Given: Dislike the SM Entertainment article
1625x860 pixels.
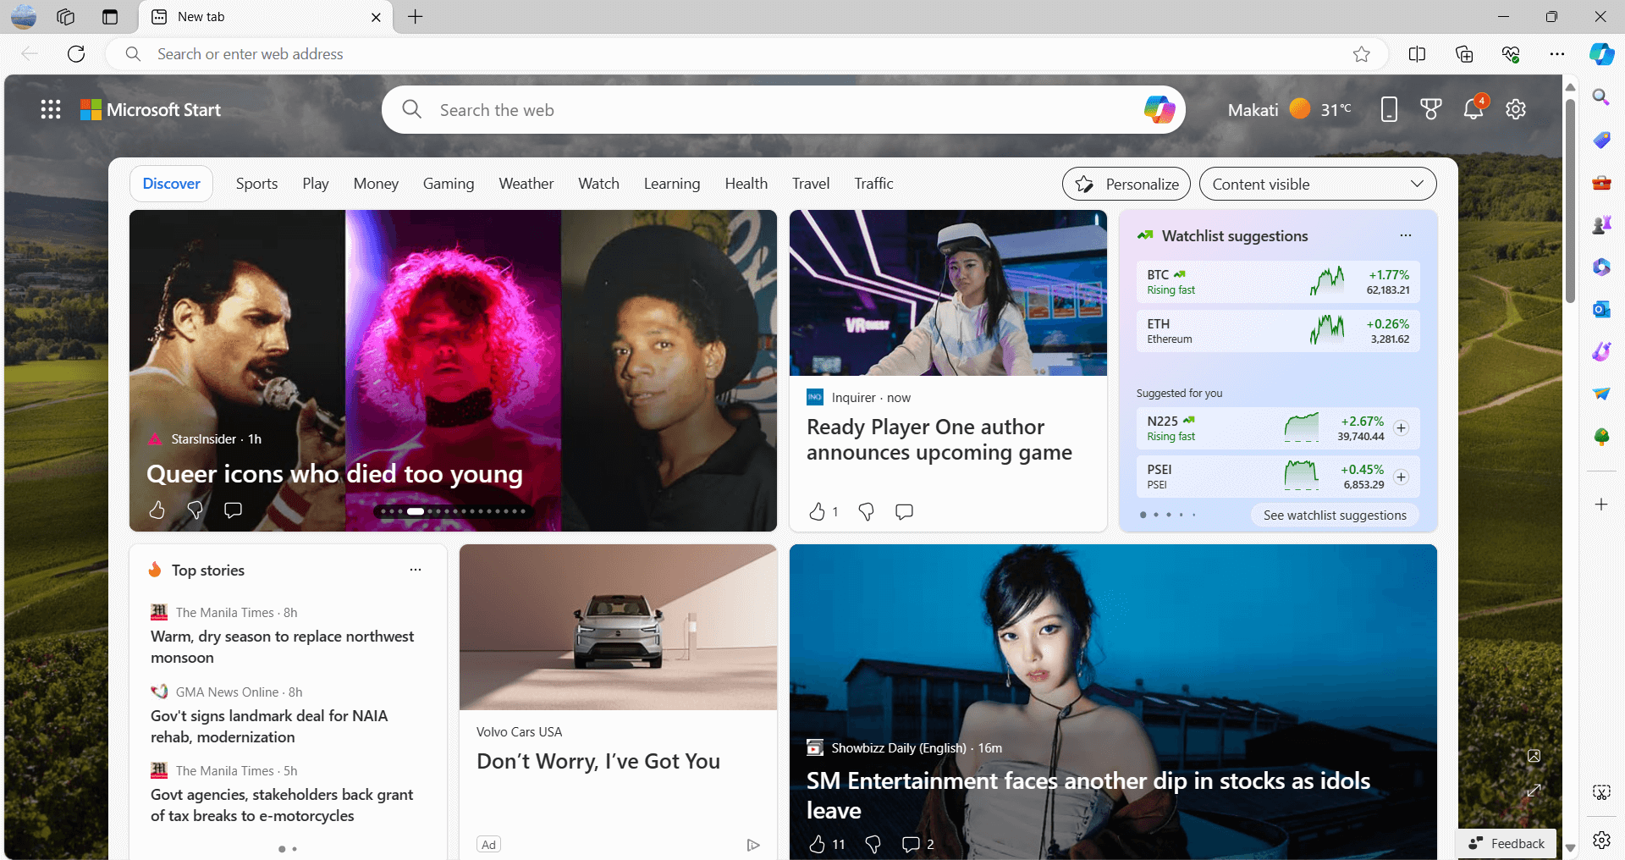Looking at the screenshot, I should pyautogui.click(x=873, y=844).
